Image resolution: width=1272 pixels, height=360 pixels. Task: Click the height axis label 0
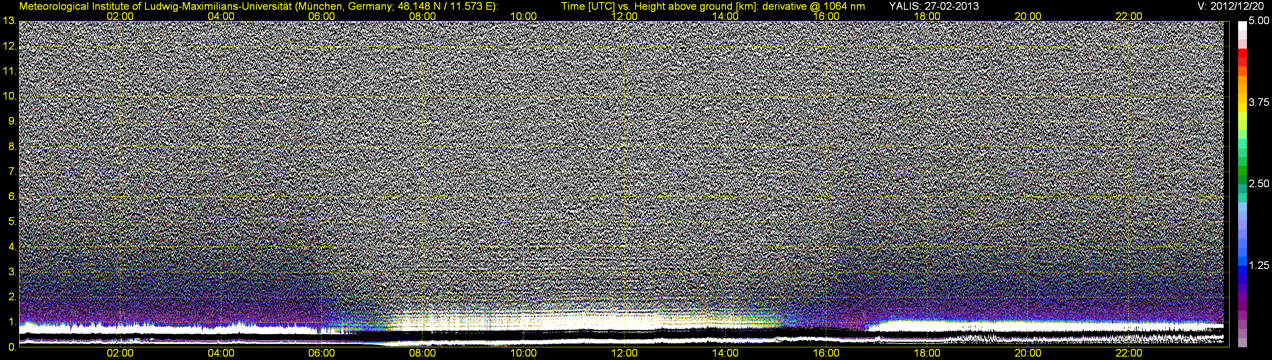(x=12, y=347)
